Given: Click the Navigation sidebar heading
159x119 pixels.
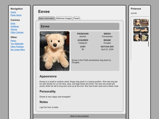Looking at the screenshot, I should tap(16, 9).
